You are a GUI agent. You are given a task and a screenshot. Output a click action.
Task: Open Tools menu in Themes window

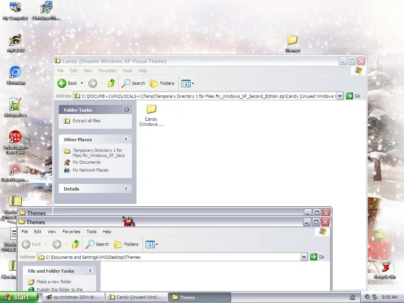[92, 232]
